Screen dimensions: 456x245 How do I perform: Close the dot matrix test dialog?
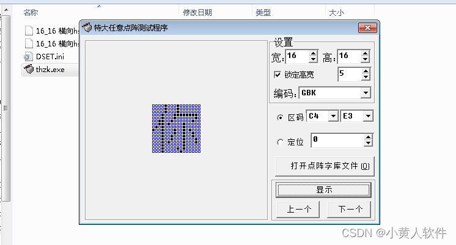pos(367,27)
